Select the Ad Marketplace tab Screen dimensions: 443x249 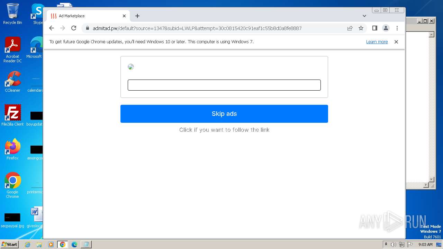[88, 16]
